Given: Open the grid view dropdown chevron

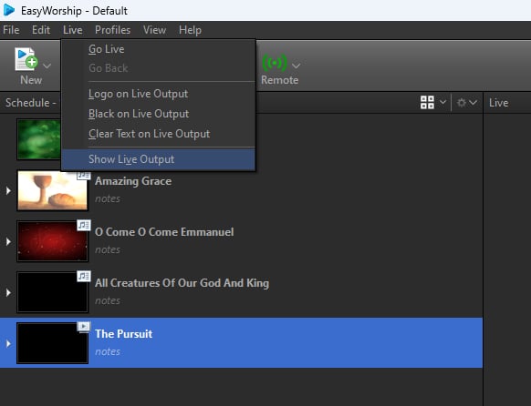Looking at the screenshot, I should [x=442, y=102].
